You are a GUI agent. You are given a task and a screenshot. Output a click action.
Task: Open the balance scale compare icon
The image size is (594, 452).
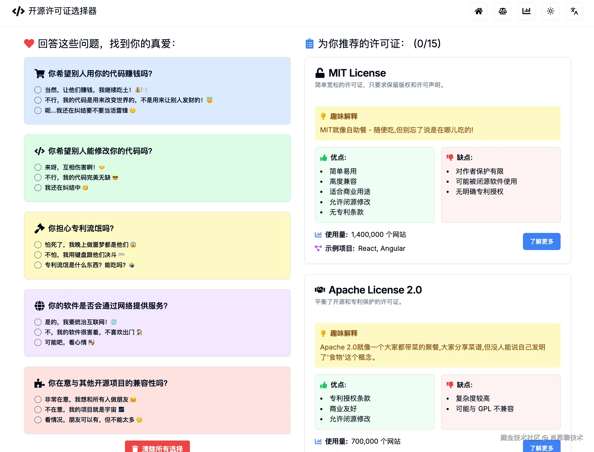click(x=502, y=11)
